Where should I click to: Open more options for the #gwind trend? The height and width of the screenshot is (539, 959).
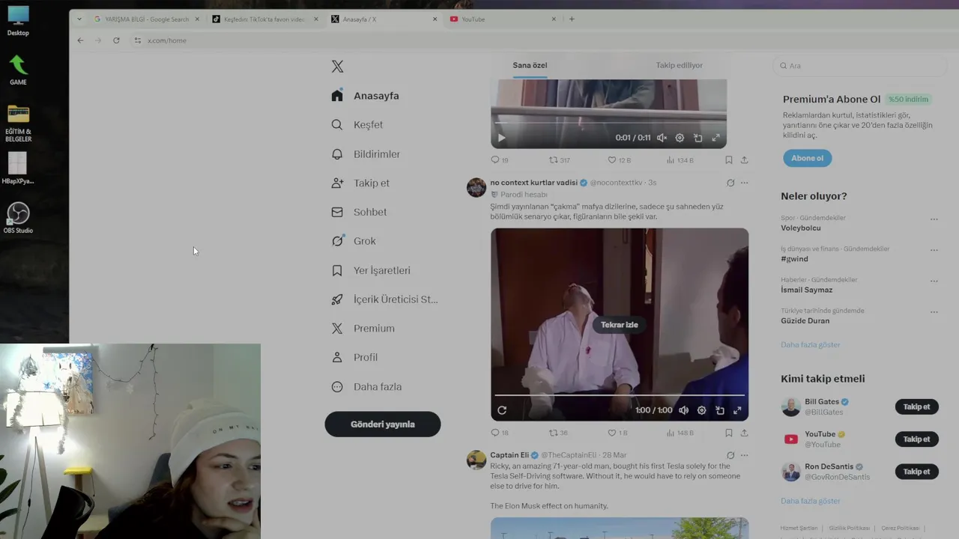tap(934, 250)
